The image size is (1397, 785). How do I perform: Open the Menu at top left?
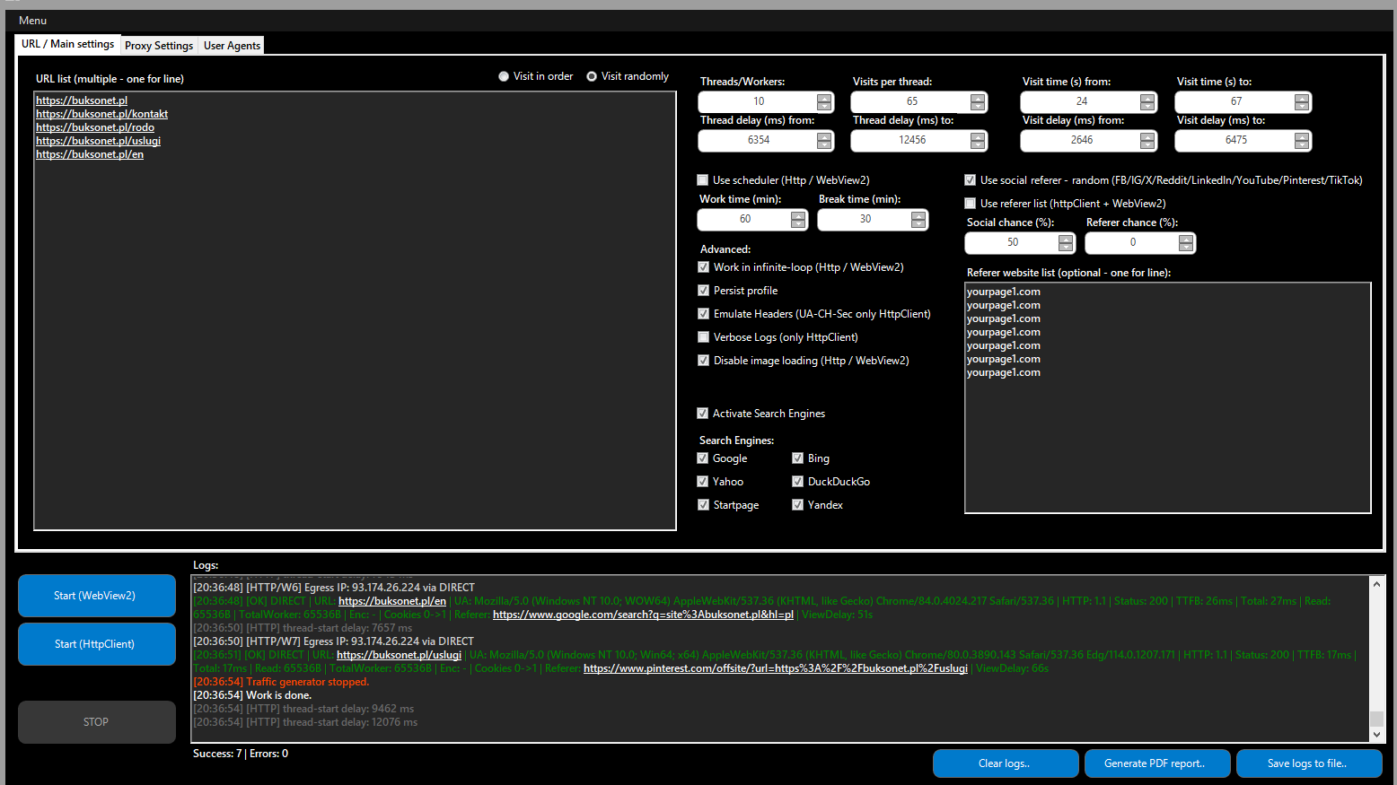32,20
